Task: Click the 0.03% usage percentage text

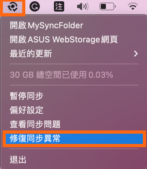Action: (101, 75)
